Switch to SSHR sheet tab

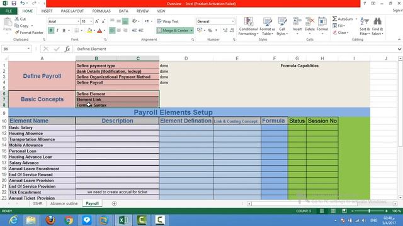coord(38,203)
